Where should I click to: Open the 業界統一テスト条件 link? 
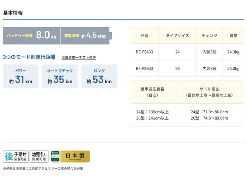[x=79, y=57]
